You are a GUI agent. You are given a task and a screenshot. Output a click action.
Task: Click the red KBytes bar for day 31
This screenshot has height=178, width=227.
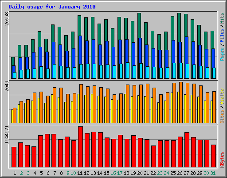pos(213,156)
